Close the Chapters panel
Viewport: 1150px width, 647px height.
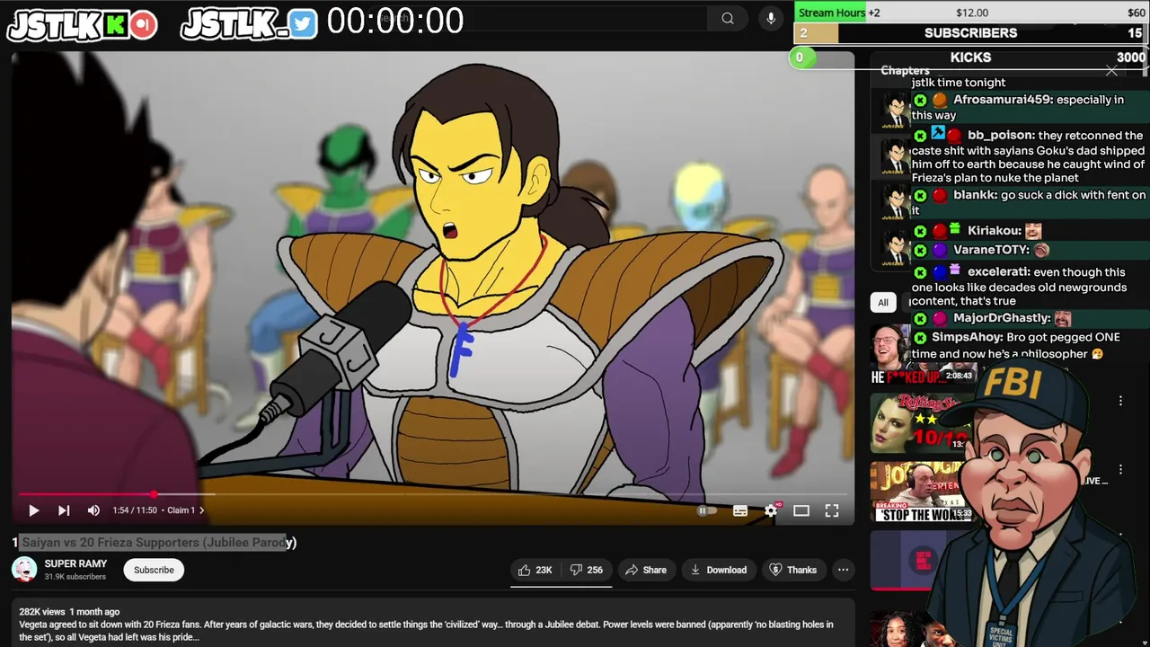[x=1111, y=70]
